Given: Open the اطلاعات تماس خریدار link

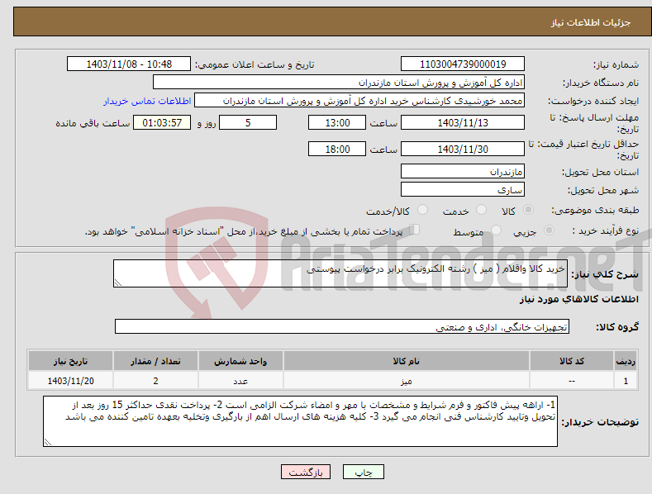Looking at the screenshot, I should pos(147,101).
